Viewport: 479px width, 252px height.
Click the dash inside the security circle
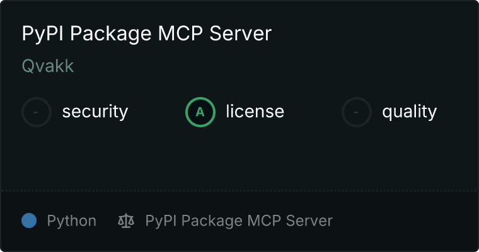(x=36, y=112)
